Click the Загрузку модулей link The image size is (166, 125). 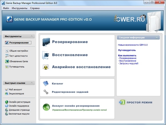pyautogui.click(x=129, y=63)
